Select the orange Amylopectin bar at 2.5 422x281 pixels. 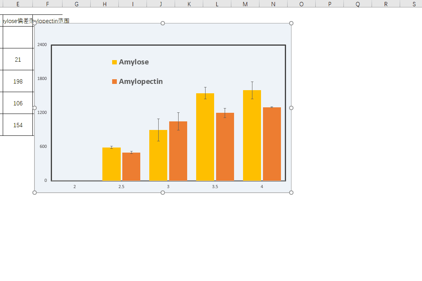131,166
